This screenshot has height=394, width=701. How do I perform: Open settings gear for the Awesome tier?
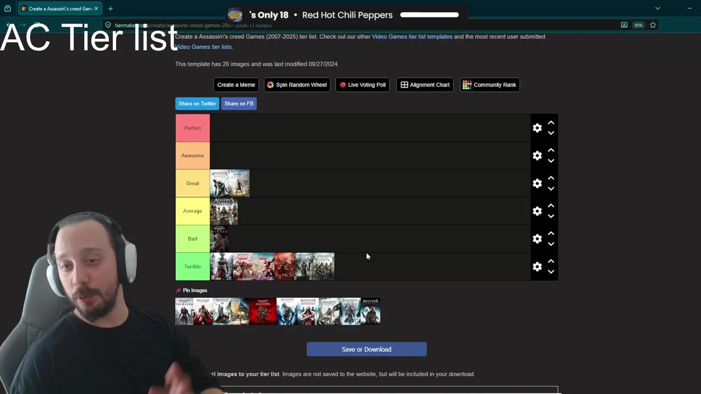[537, 155]
